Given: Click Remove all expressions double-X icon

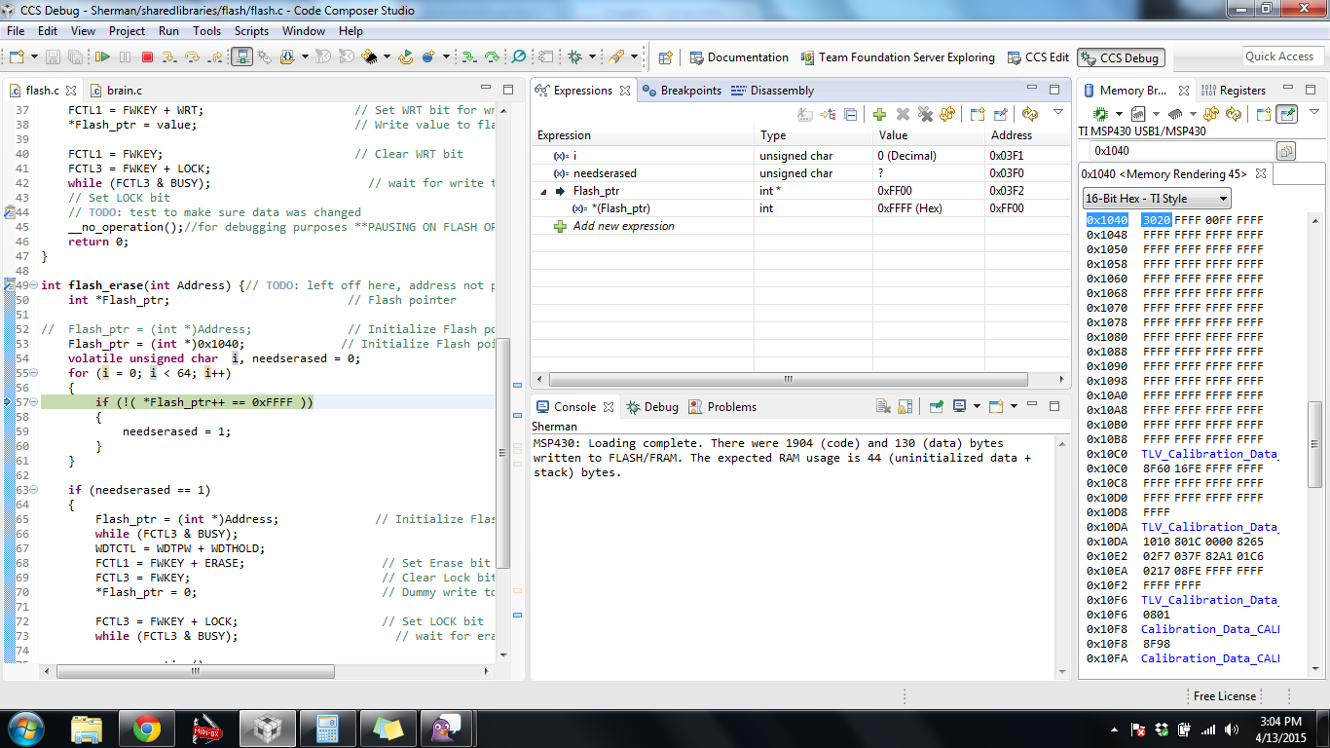Looking at the screenshot, I should point(925,114).
